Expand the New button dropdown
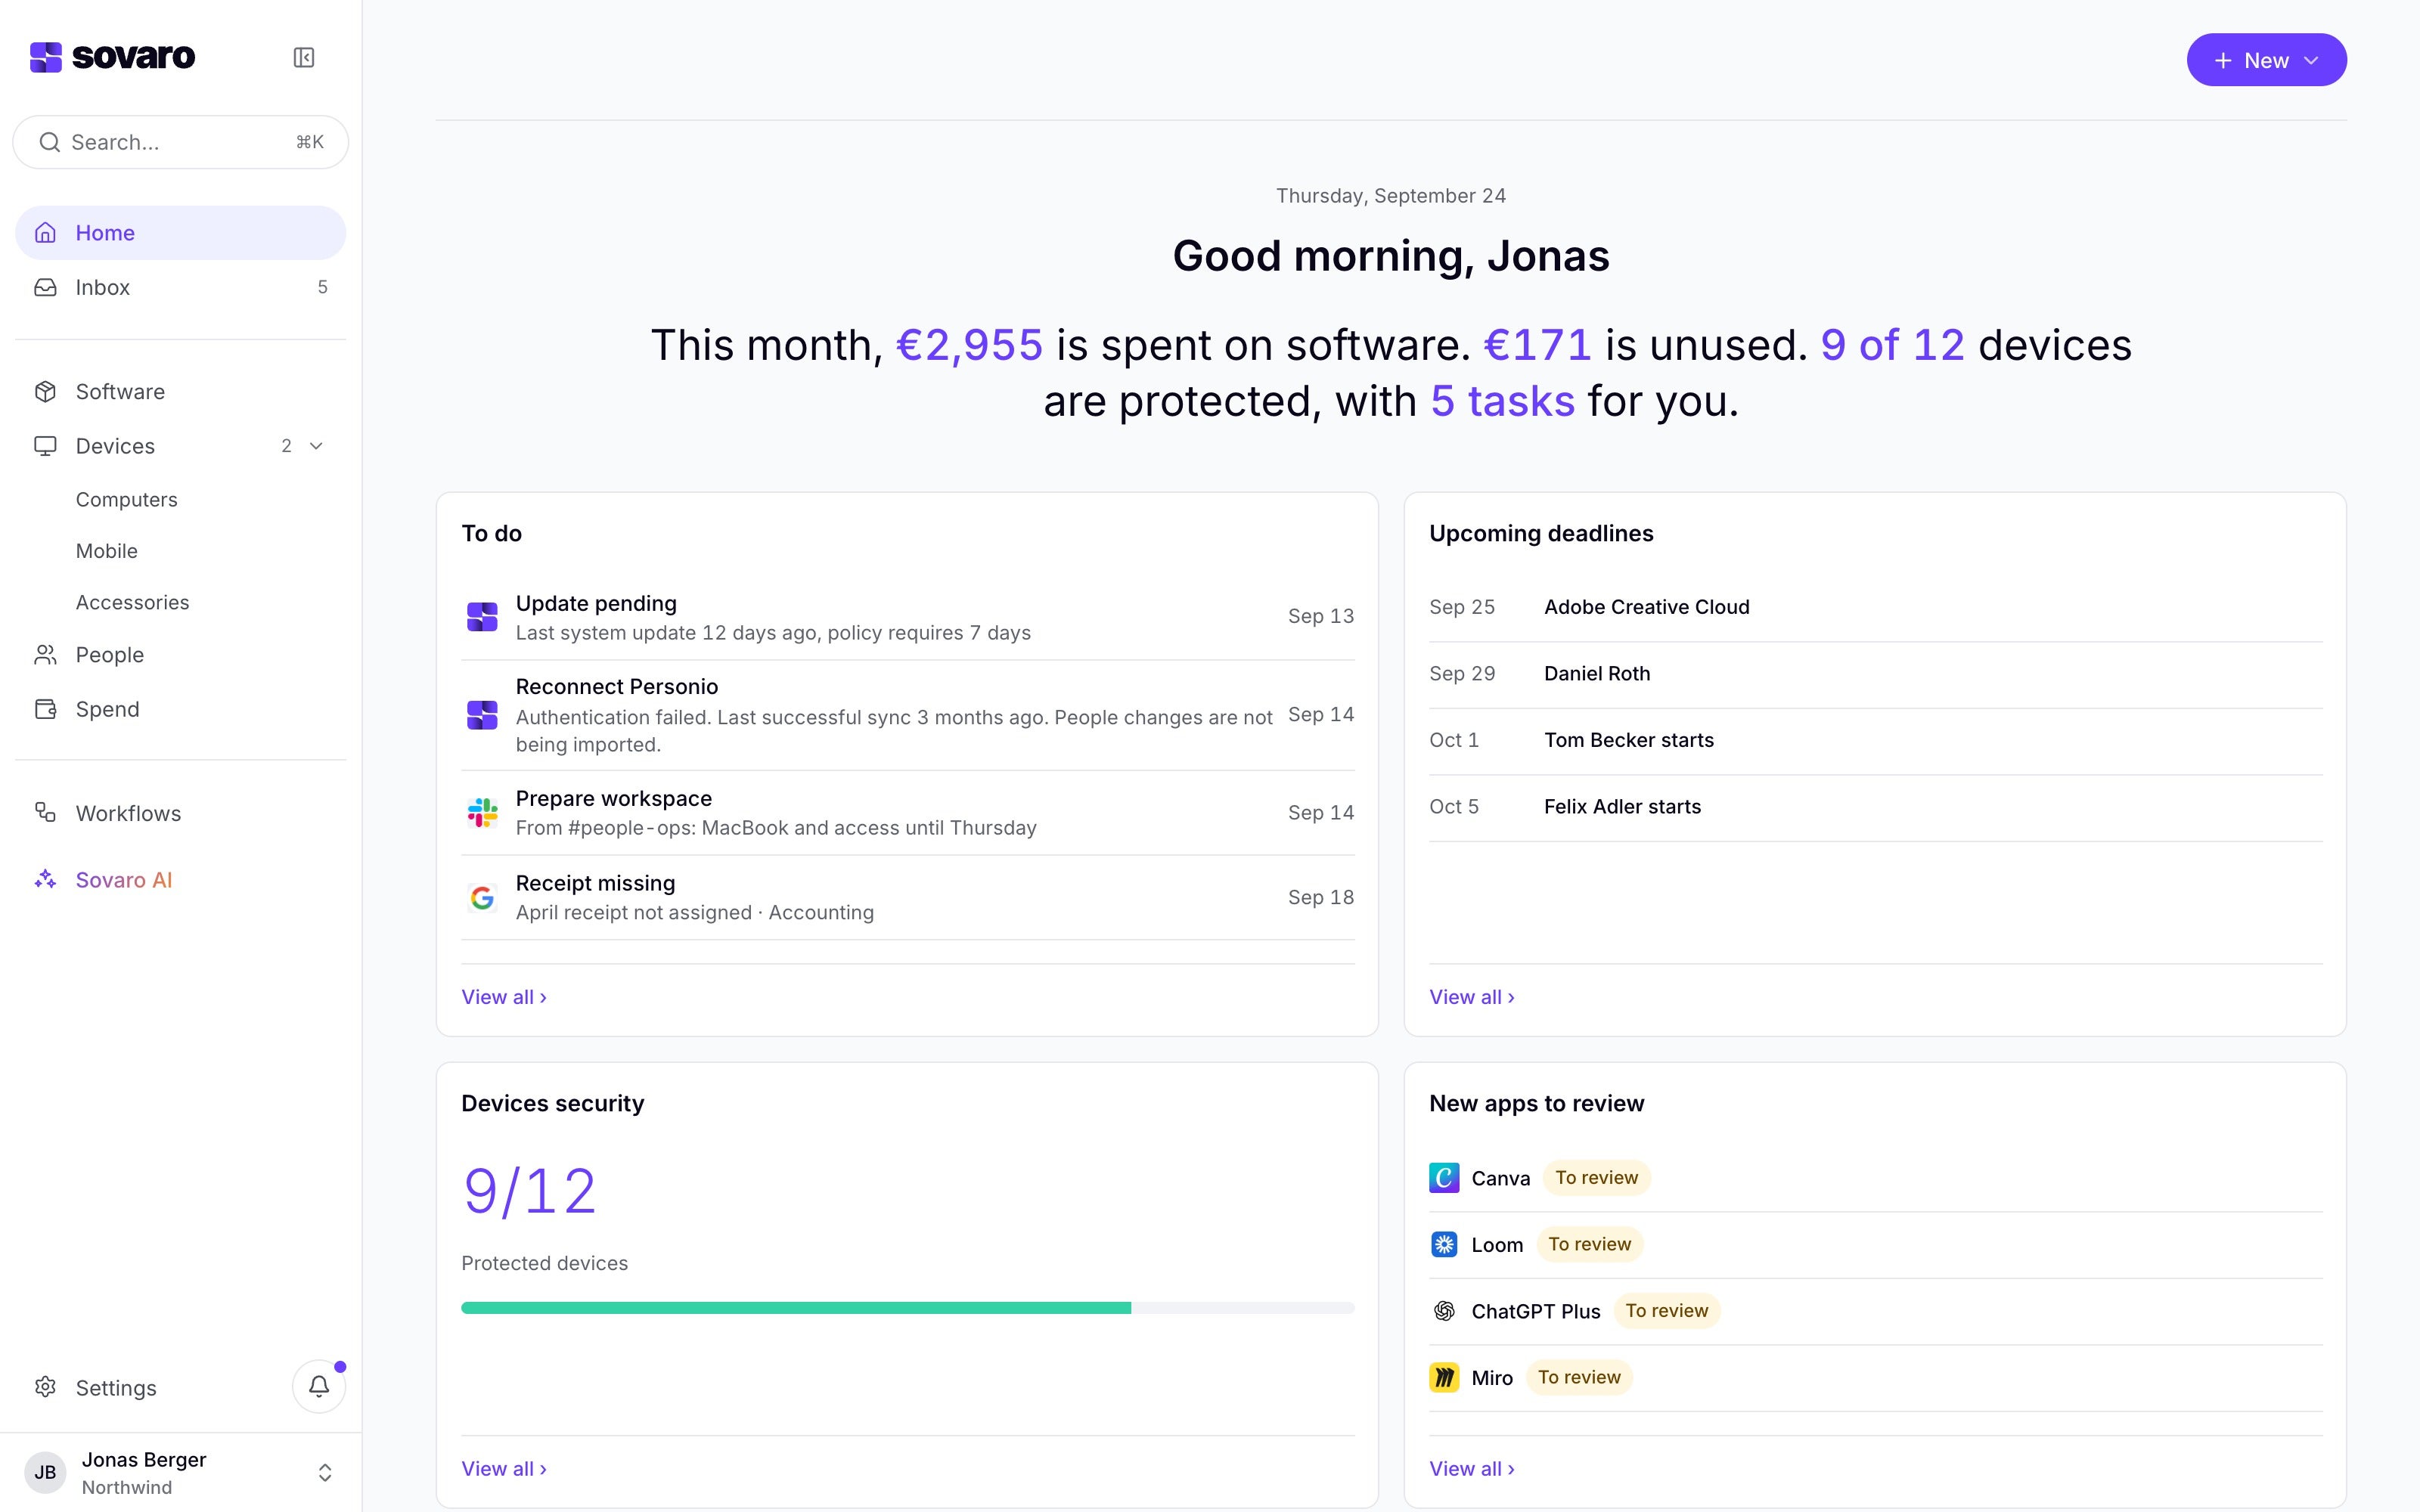 [x=2266, y=60]
